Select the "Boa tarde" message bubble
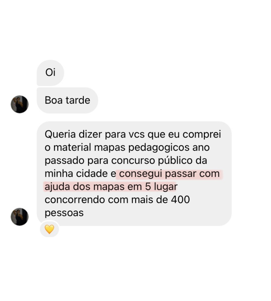The height and width of the screenshot is (301, 271). coord(67,100)
